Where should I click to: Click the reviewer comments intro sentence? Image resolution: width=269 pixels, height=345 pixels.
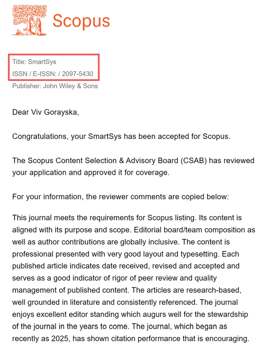coord(120,197)
